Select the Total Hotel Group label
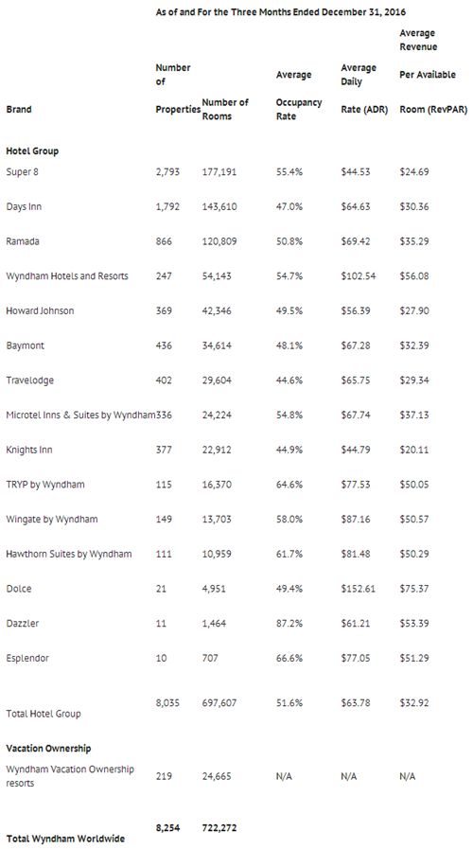Screen dimensions: 473x849 click(x=44, y=714)
